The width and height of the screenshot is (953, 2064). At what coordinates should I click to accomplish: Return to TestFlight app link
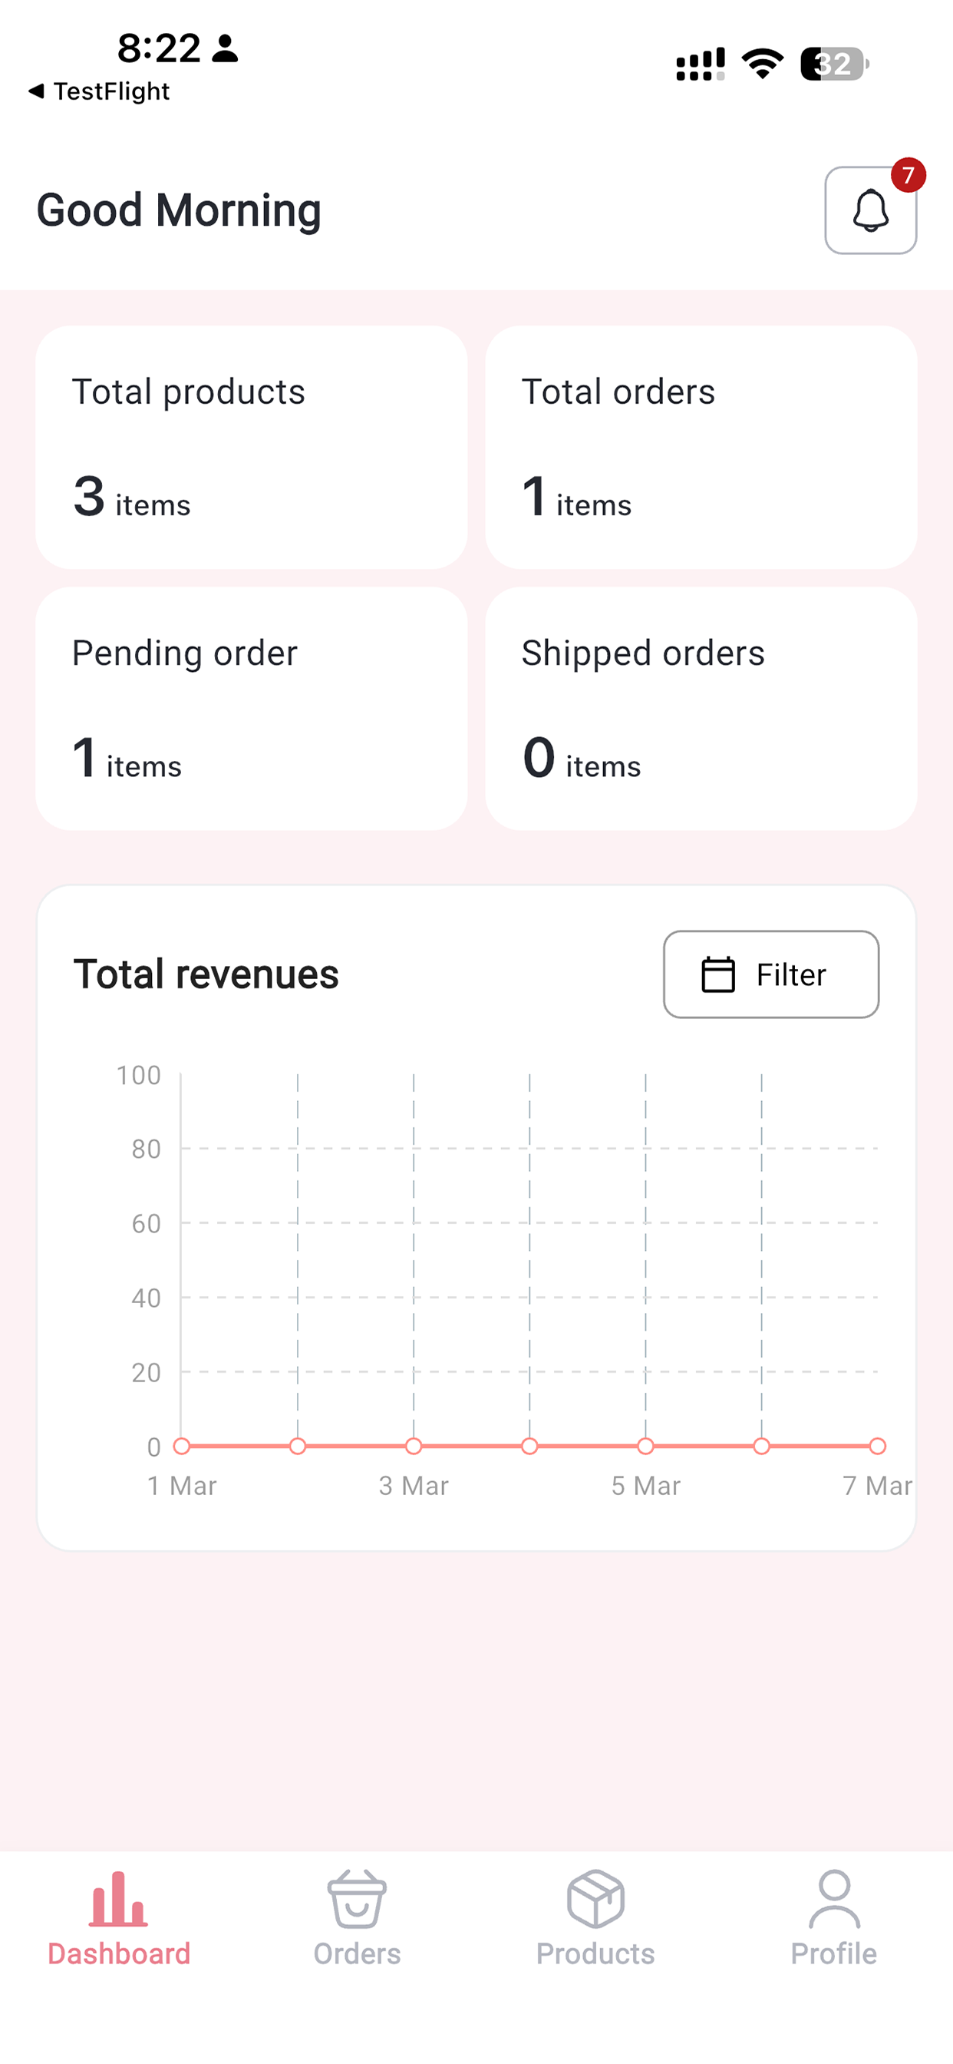[98, 91]
